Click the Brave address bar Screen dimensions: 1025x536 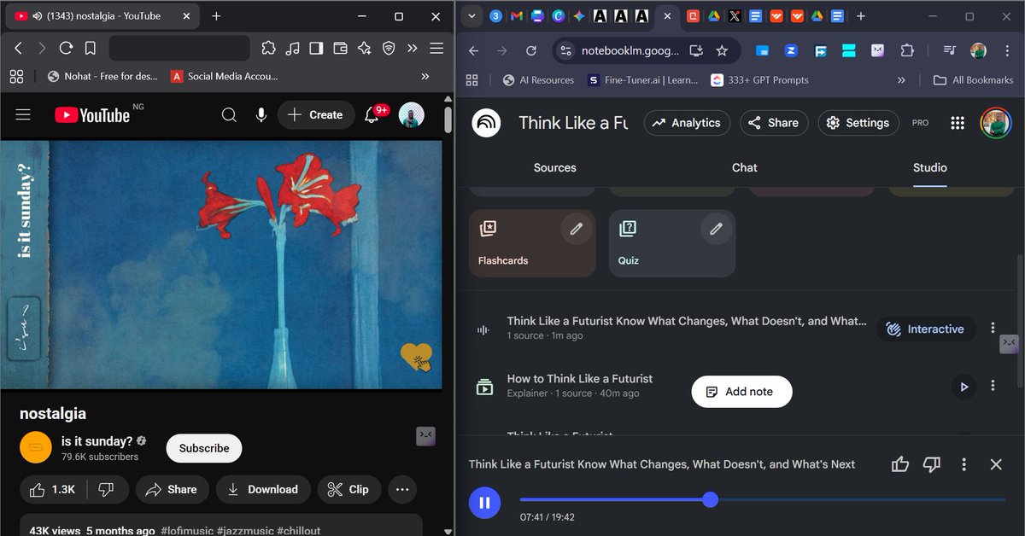[x=179, y=49]
